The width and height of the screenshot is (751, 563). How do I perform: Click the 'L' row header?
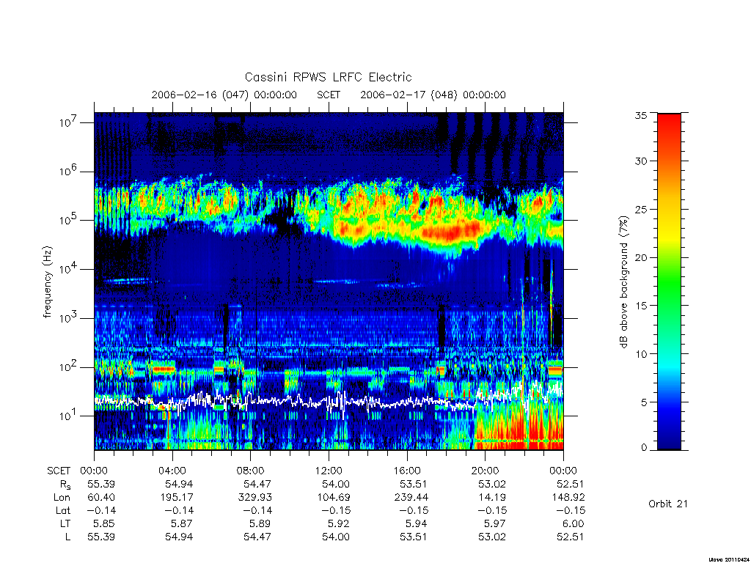[x=67, y=537]
